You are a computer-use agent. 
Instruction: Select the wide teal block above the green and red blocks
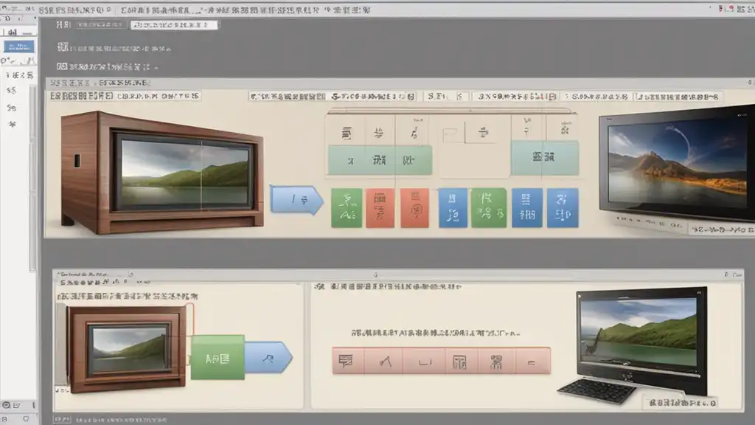[x=380, y=160]
